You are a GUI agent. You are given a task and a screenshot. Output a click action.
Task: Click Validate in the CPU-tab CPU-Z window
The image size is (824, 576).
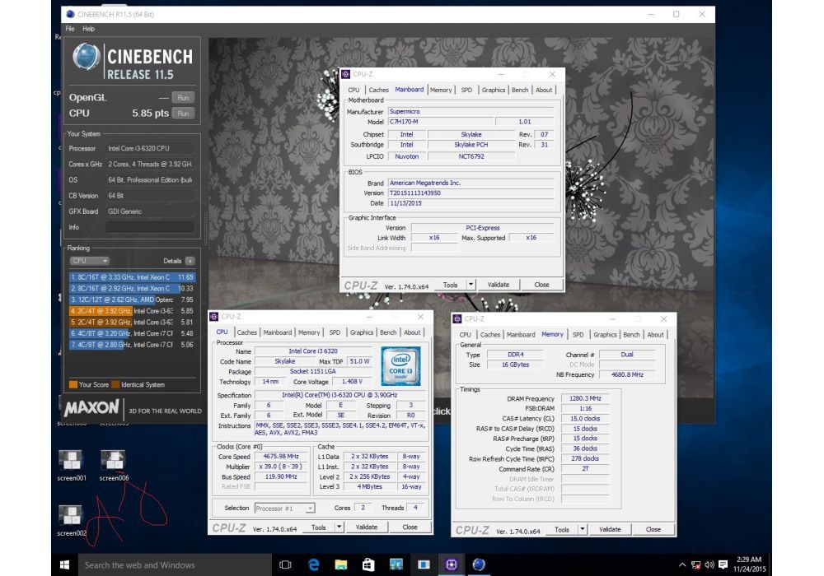point(367,527)
